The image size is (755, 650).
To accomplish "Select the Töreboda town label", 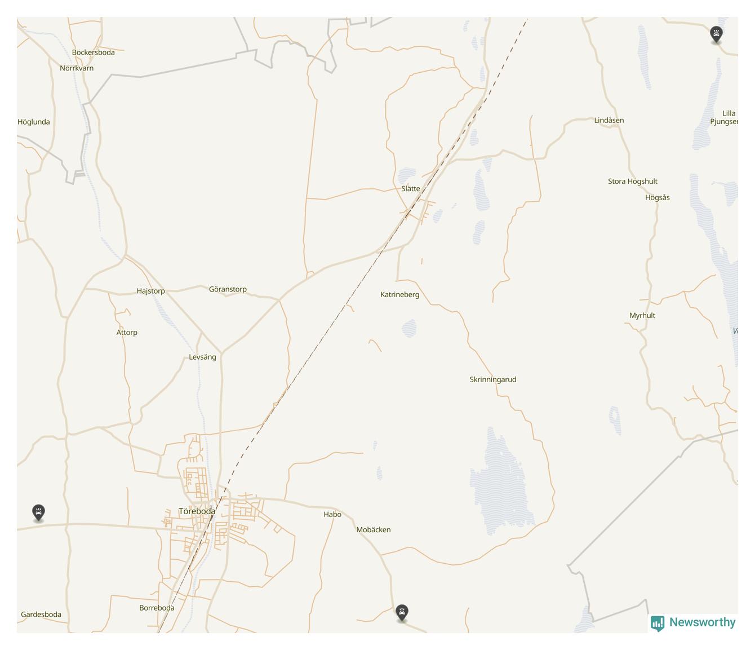I will tap(197, 511).
